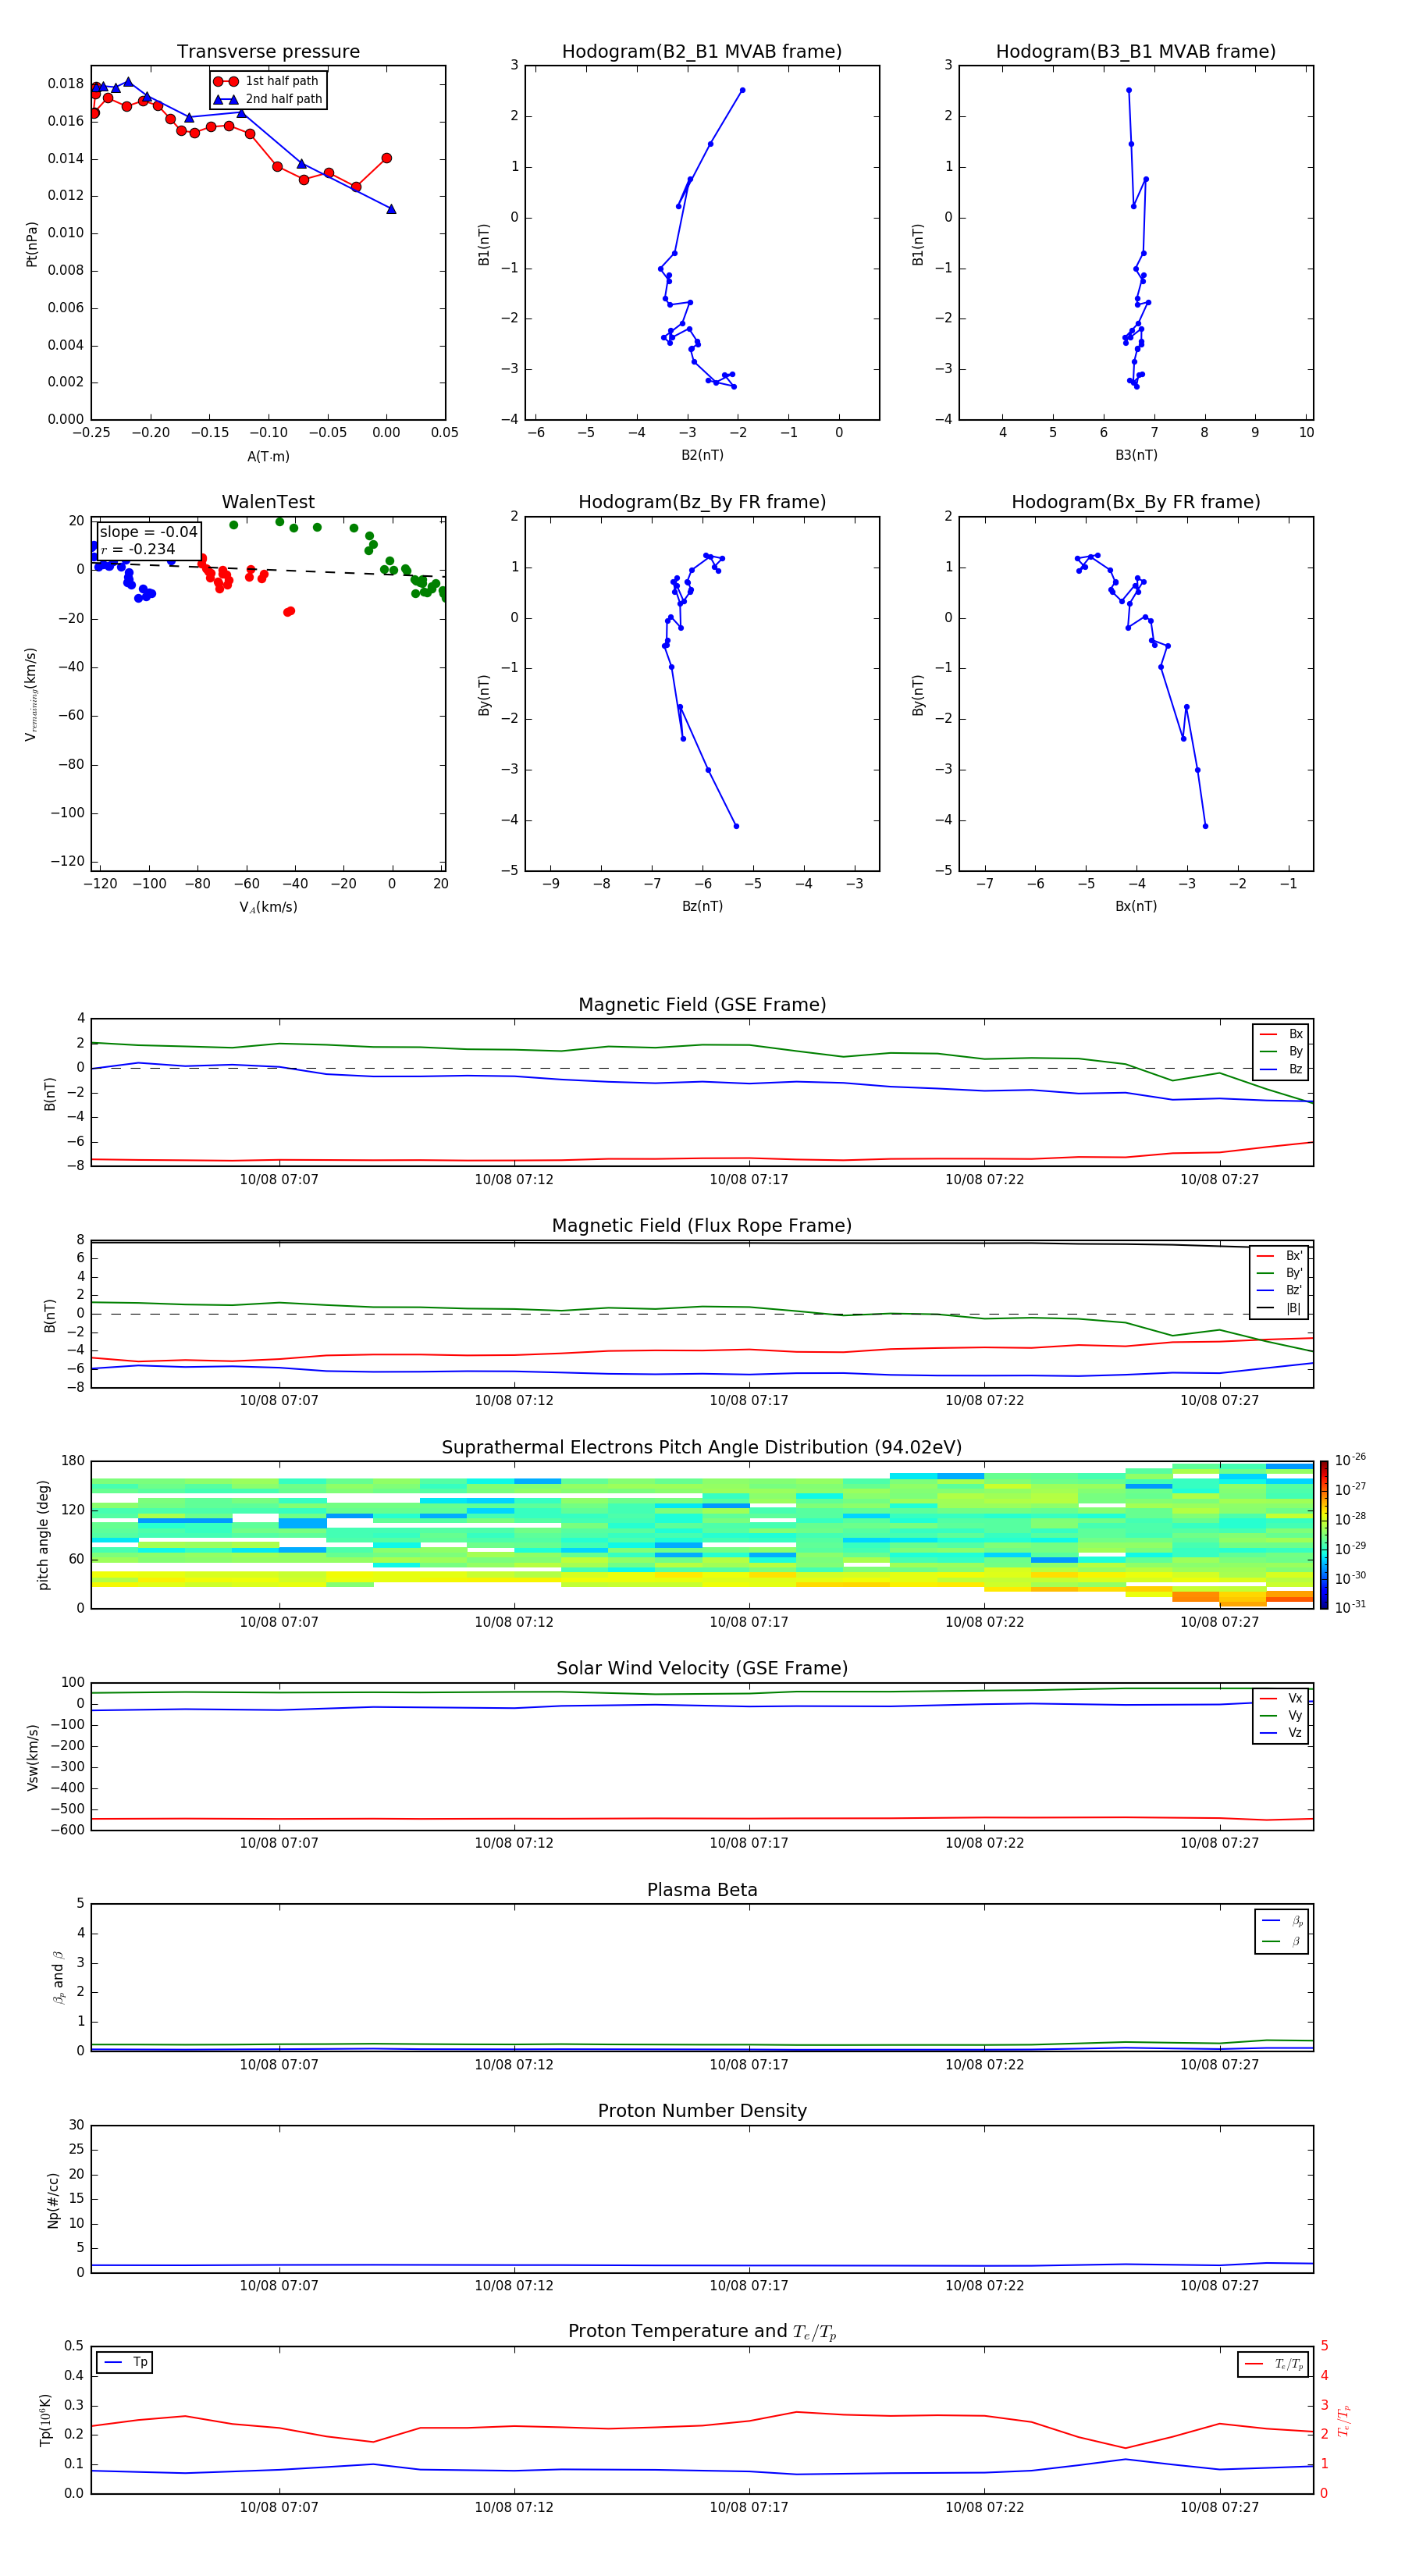1405x2576 pixels.
Task: Click the 'Pt(nPa)' y-axis label
Action: coord(31,244)
